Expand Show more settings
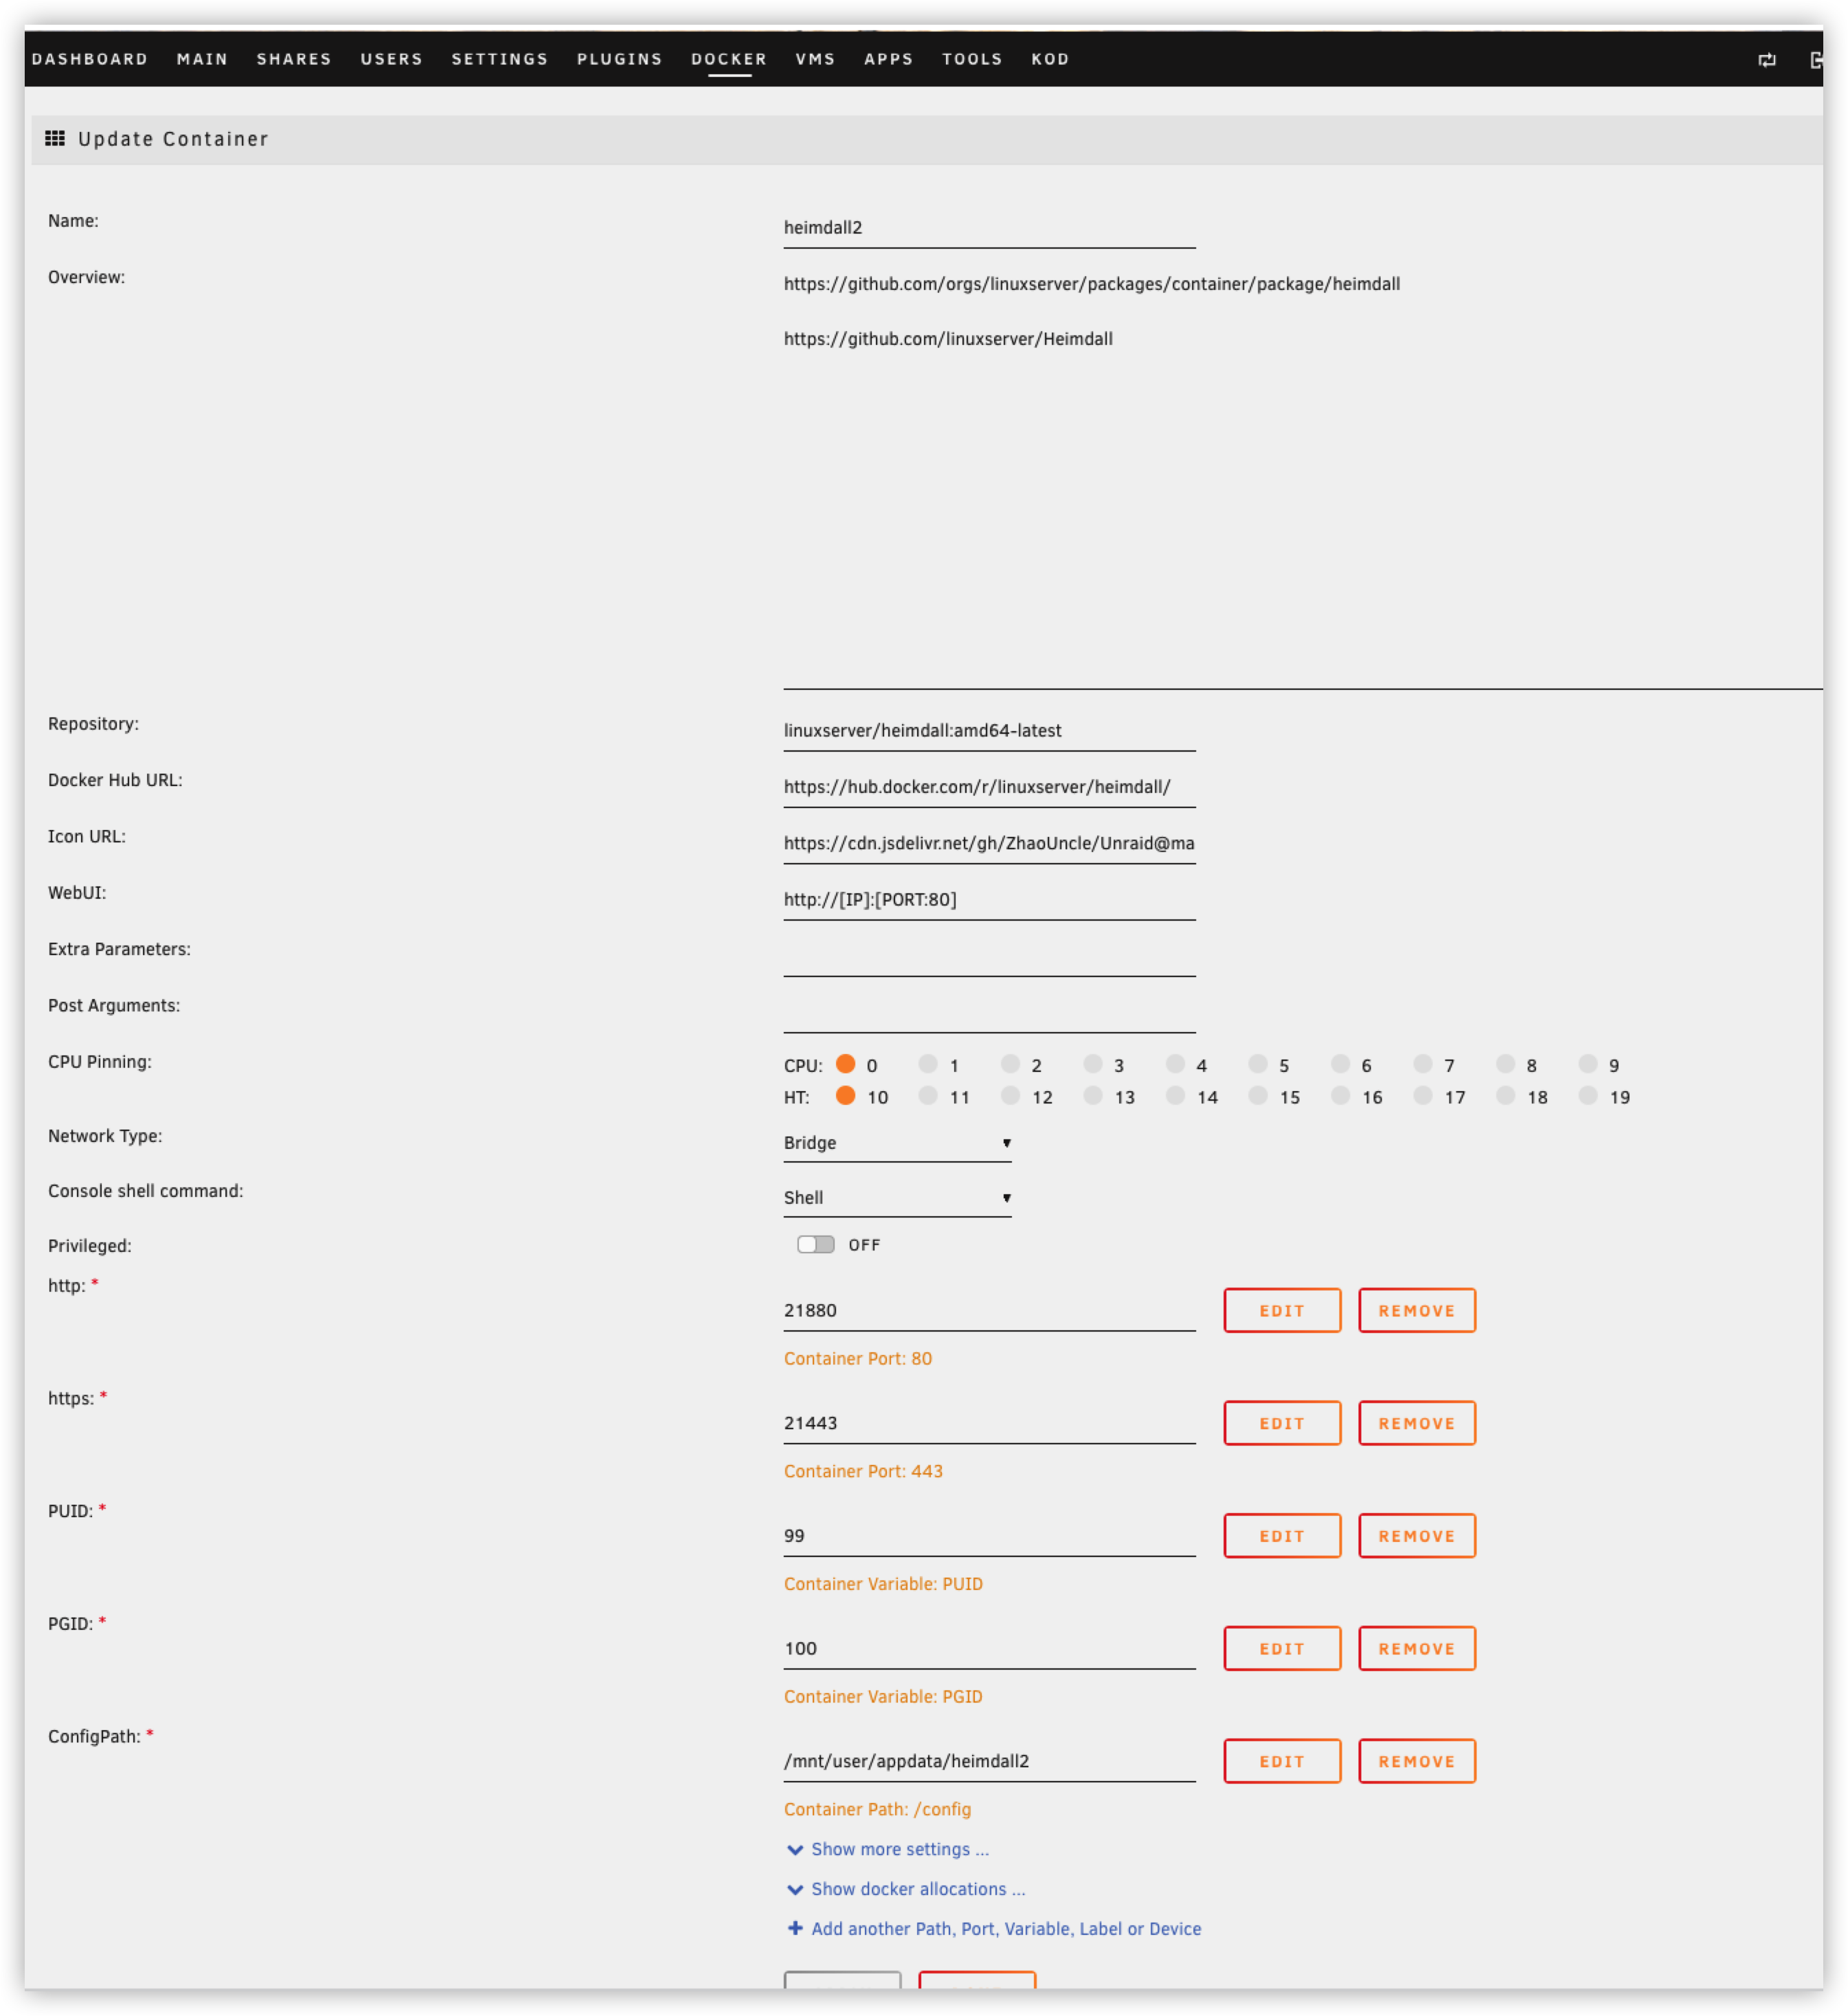 [898, 1849]
